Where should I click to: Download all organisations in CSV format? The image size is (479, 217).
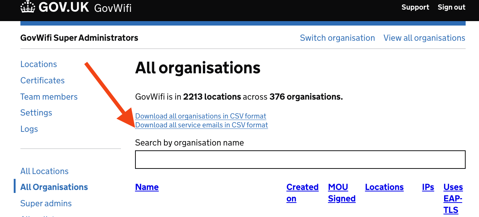[x=201, y=116]
